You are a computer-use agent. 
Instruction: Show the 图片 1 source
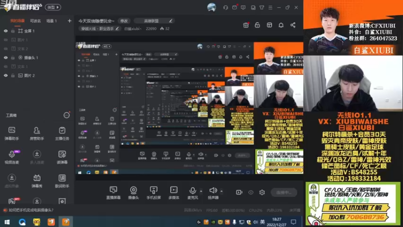6,40
